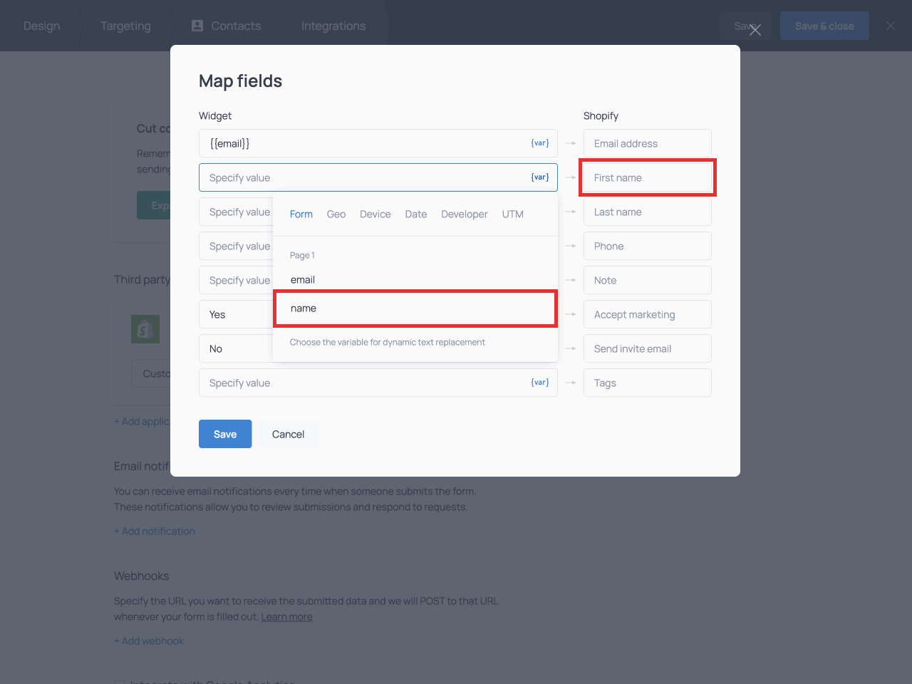The image size is (912, 684).
Task: Open the No dropdown for Send invite
Action: (235, 348)
